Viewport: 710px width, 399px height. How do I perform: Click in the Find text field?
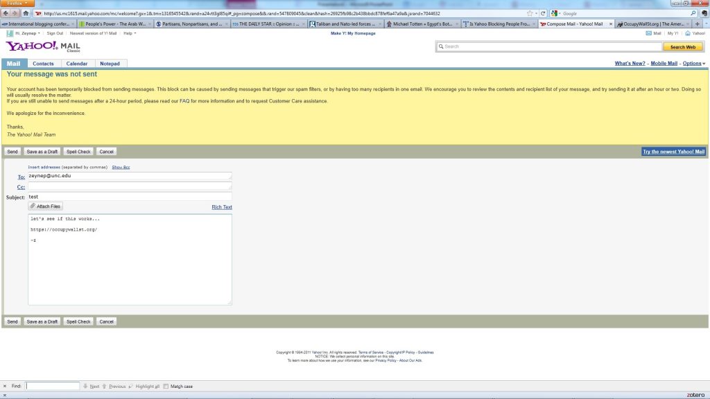click(52, 386)
